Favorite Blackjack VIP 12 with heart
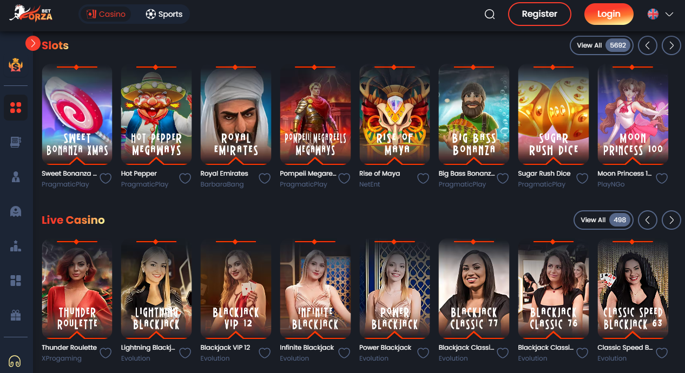This screenshot has width=685, height=373. click(x=265, y=353)
